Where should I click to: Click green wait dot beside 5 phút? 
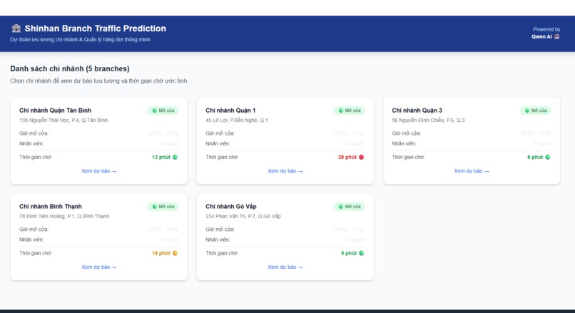362,253
